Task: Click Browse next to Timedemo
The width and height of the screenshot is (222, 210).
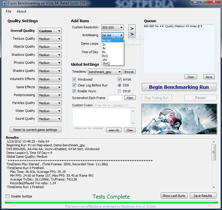Action: pos(129,72)
